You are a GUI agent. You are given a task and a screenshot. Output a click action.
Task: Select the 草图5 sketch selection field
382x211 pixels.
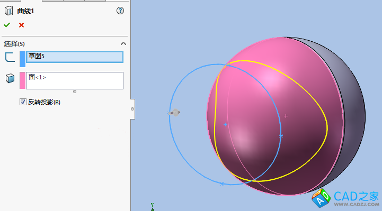coord(75,57)
